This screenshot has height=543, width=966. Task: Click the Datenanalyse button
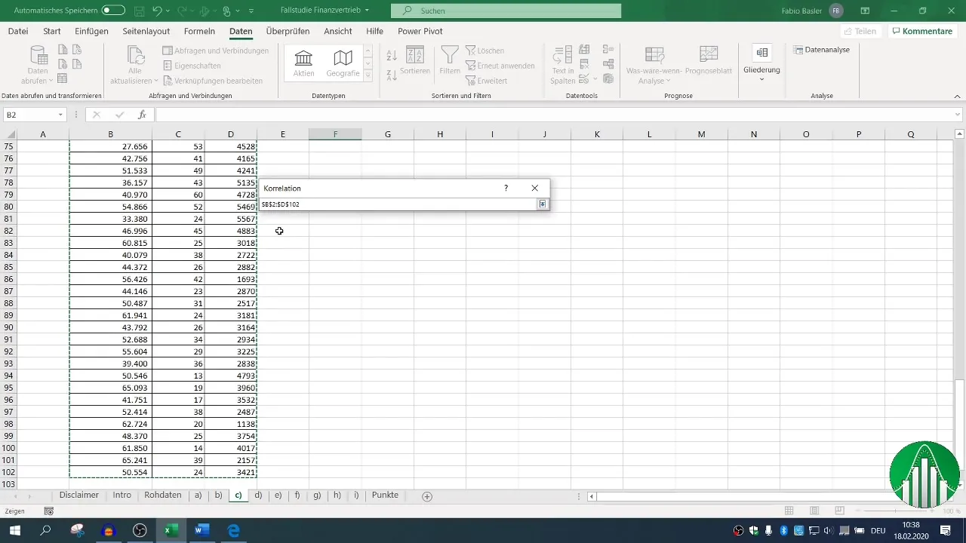[x=822, y=50]
